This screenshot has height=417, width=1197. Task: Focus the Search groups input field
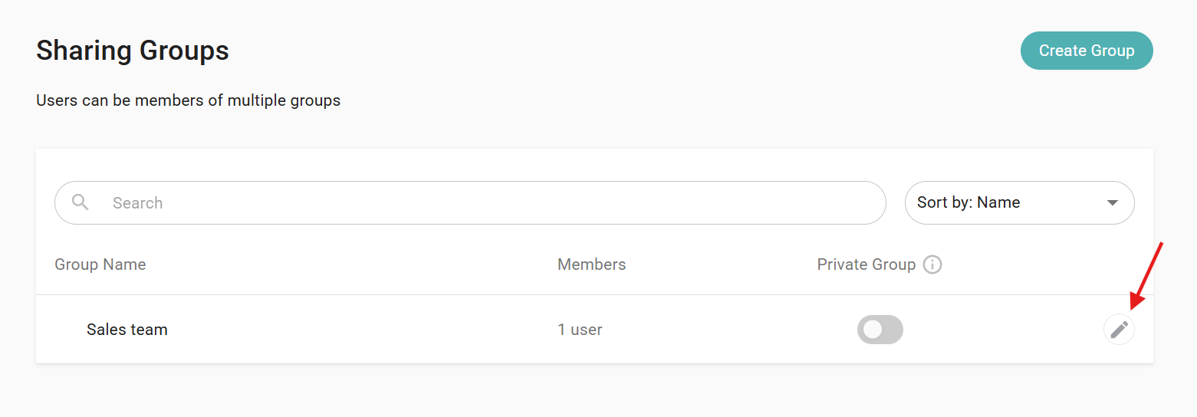coord(491,203)
